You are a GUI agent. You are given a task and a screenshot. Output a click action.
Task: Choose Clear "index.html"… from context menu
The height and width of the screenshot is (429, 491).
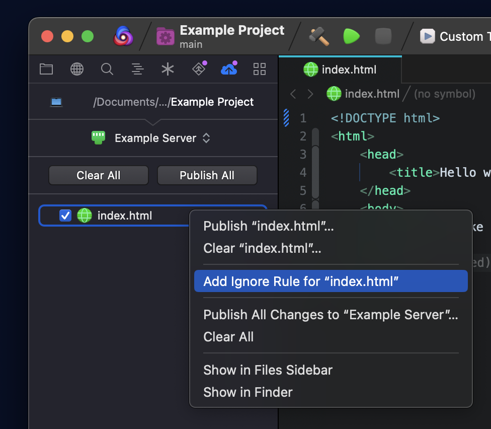331,248
